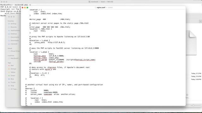Select the file modified Today, 2:12 PM
The height and width of the screenshot is (113, 202).
coord(196,73)
